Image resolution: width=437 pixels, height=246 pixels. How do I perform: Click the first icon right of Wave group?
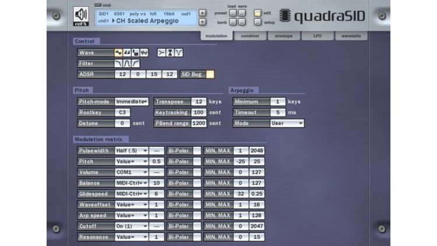(x=161, y=52)
